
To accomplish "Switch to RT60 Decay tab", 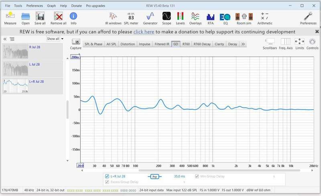I will [x=202, y=44].
